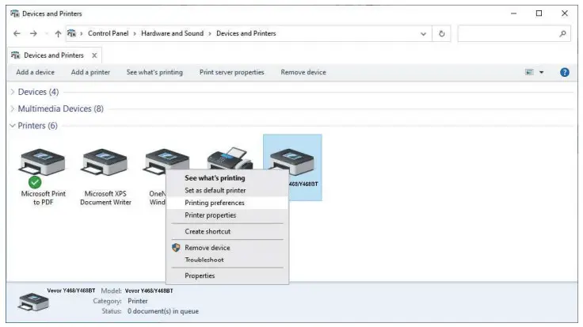Click the '0 document(s) in queue' status text

point(163,311)
